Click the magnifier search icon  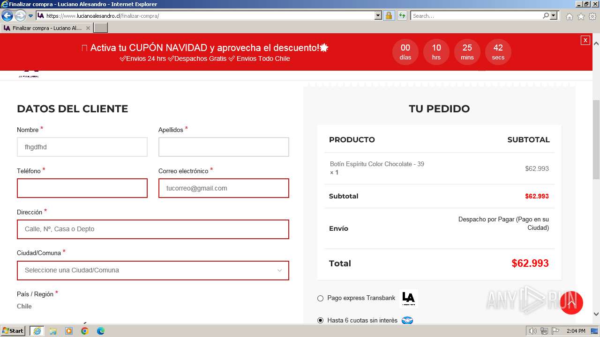[x=546, y=15]
